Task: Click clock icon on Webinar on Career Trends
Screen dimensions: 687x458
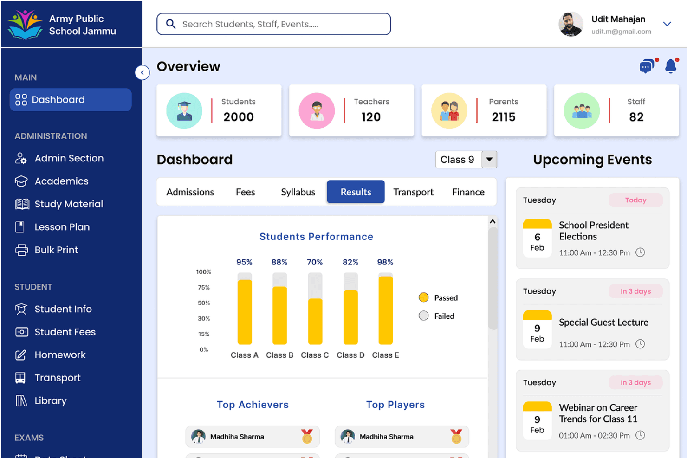Action: [x=640, y=435]
